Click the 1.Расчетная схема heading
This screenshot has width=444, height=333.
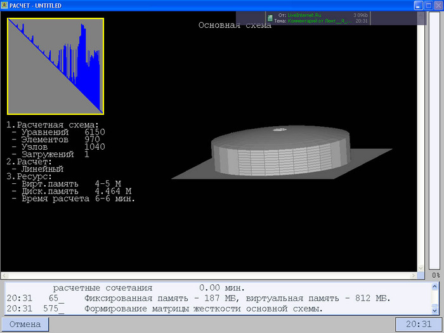click(x=53, y=125)
